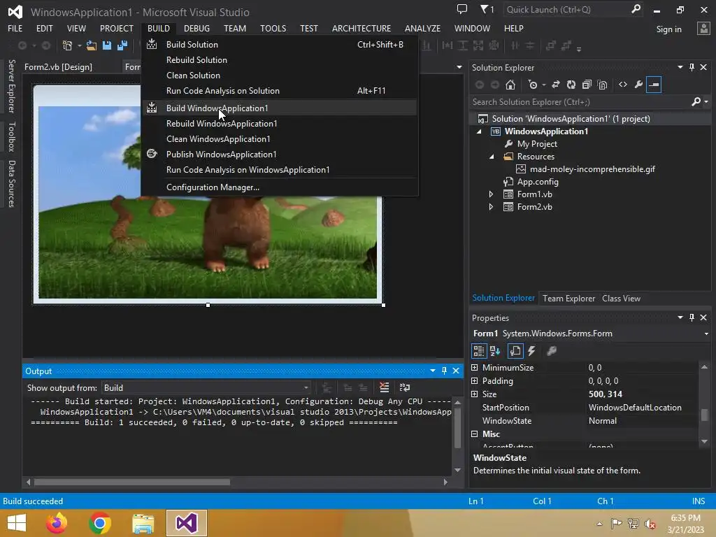Image resolution: width=716 pixels, height=537 pixels.
Task: Choose Build WindowsApplication1 from menu
Action: click(280, 108)
